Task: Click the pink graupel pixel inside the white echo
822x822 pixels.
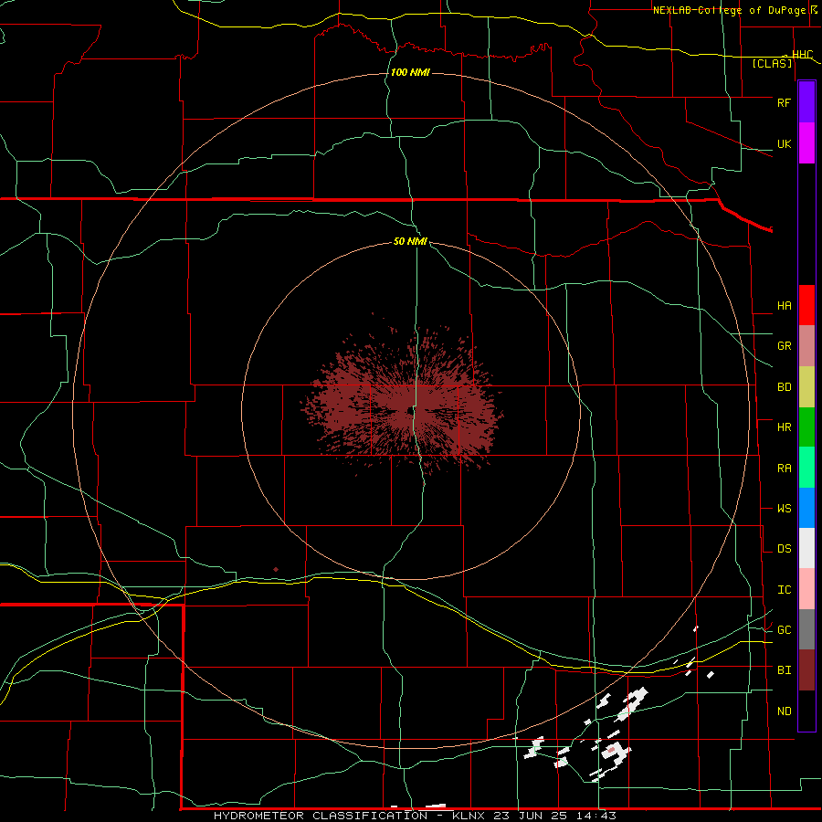Action: coord(611,750)
